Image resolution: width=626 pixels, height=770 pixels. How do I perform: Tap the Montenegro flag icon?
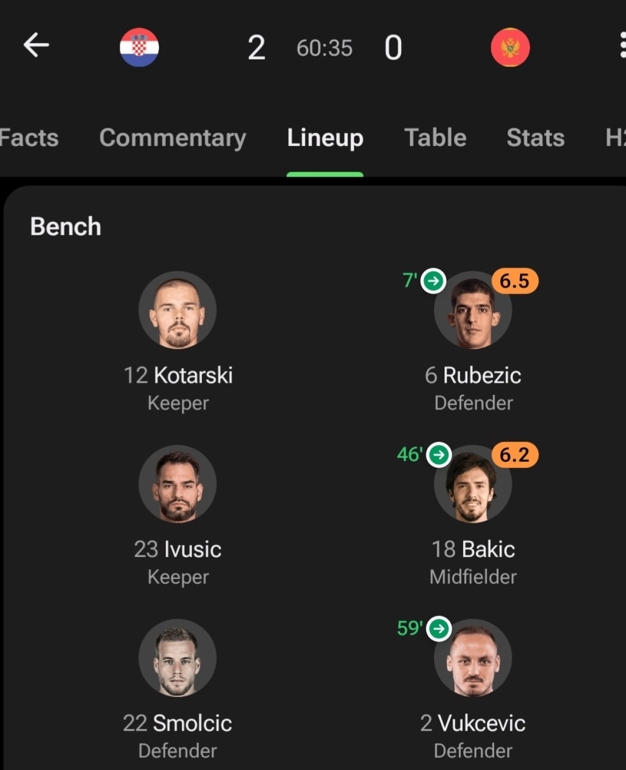point(510,47)
